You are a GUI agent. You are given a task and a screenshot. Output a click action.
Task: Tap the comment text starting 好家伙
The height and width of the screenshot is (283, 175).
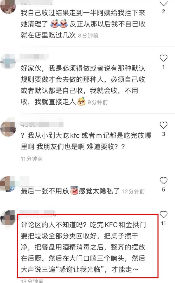coord(83,85)
